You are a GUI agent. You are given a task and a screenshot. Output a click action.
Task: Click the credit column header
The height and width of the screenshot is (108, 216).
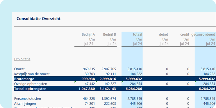185,34
